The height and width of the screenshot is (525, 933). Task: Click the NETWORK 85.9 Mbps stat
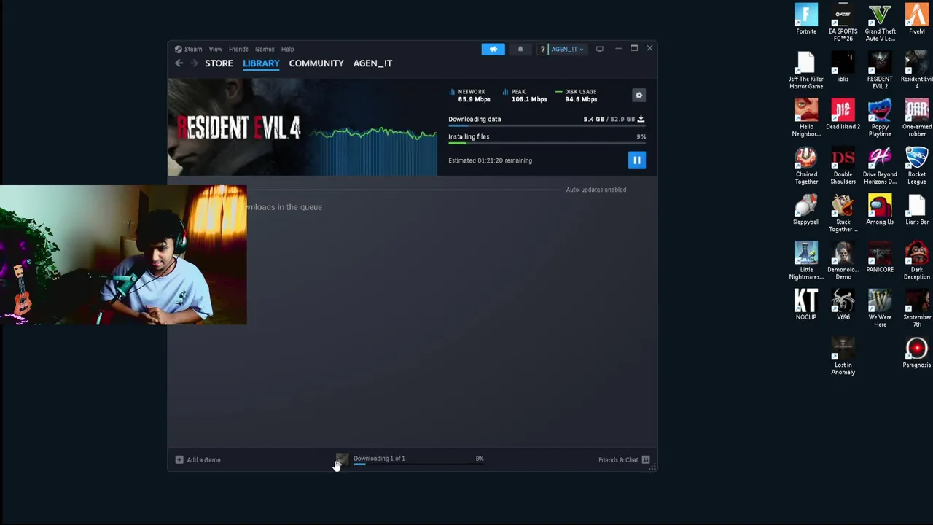click(471, 96)
